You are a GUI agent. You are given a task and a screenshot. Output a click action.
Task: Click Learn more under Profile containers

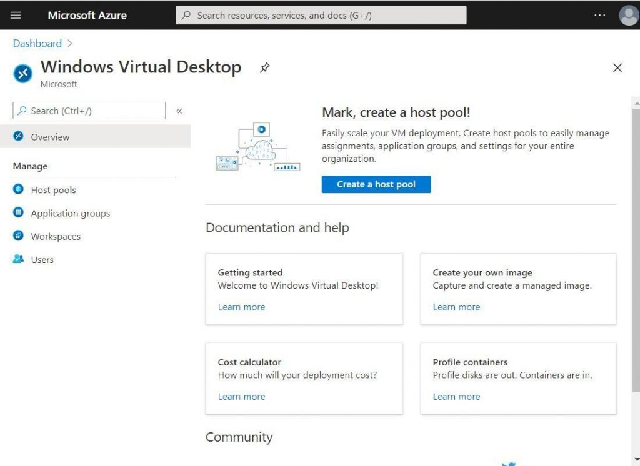coord(456,396)
